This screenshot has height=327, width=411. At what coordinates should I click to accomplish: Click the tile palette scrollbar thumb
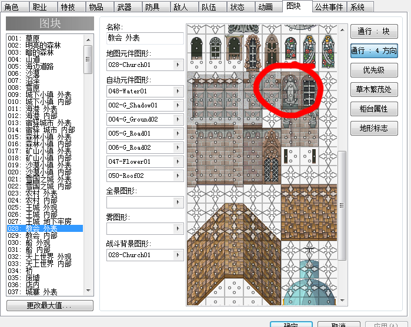(342, 205)
